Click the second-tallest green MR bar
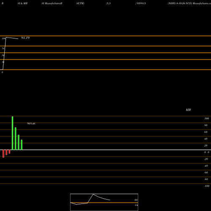This screenshot has width=211, height=211. (x=16, y=138)
